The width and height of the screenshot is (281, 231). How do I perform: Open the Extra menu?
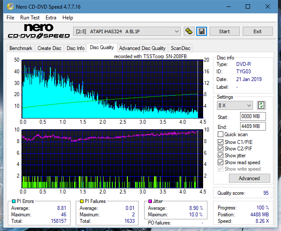tap(51, 18)
